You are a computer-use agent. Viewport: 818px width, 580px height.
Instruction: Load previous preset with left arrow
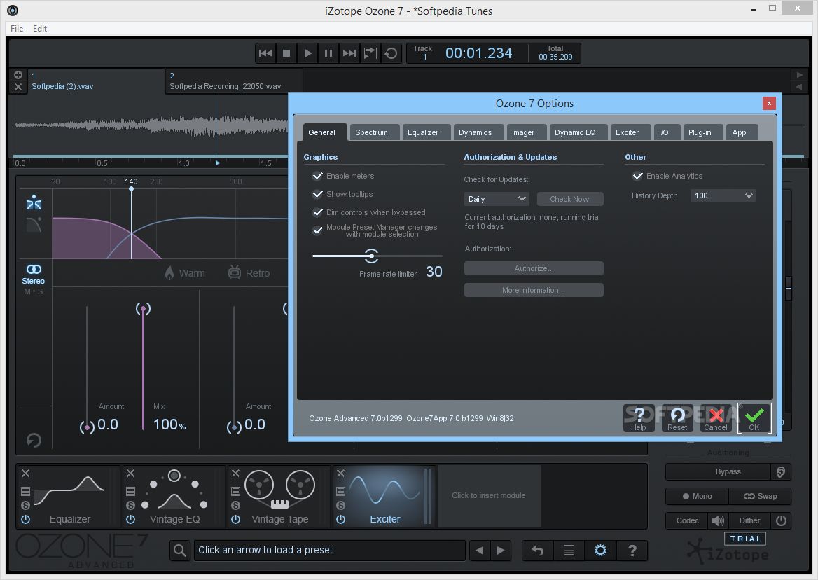pos(480,551)
